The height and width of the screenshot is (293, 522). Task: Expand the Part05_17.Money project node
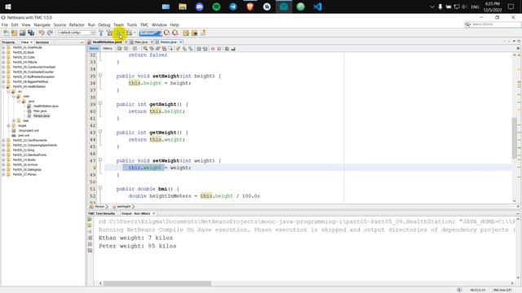[3, 174]
